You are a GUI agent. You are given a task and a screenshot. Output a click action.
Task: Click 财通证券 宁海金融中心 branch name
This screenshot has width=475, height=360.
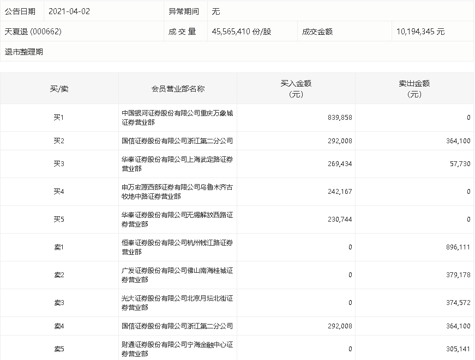click(x=177, y=350)
